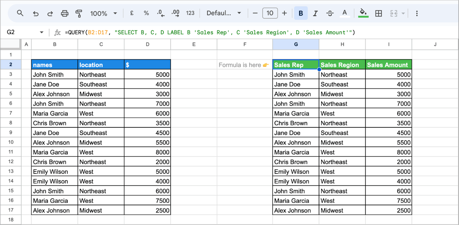This screenshot has width=459, height=225.
Task: Select 'Maria Garcia' in cell G7
Action: click(x=296, y=113)
